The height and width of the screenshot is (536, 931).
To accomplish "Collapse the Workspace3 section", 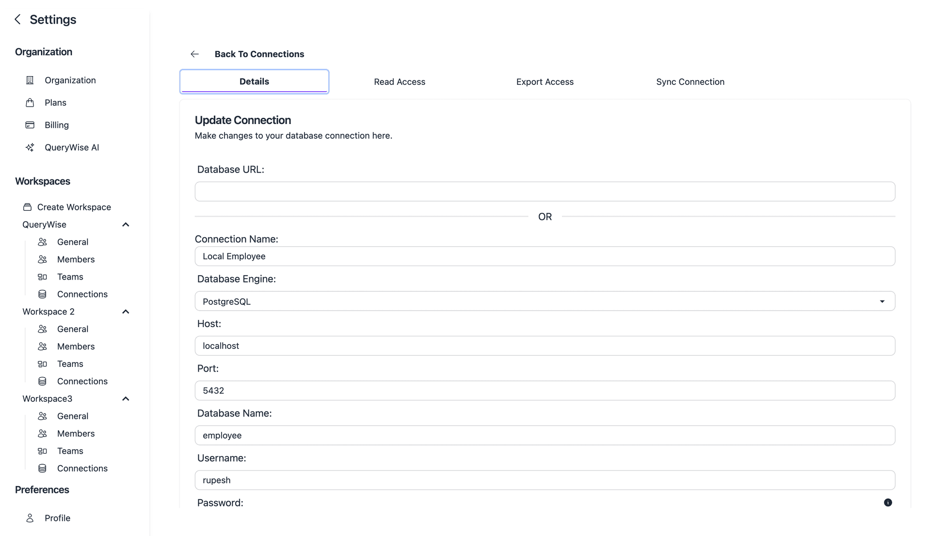I will pos(126,399).
